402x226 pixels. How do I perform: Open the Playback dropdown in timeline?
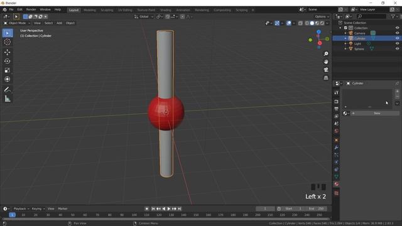21,209
